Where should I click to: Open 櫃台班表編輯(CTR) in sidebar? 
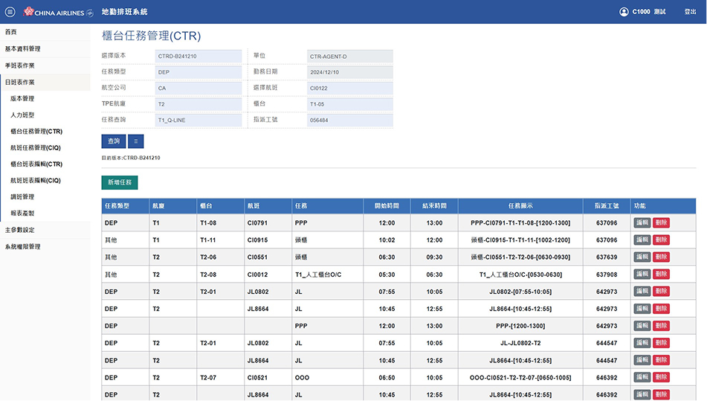click(36, 164)
